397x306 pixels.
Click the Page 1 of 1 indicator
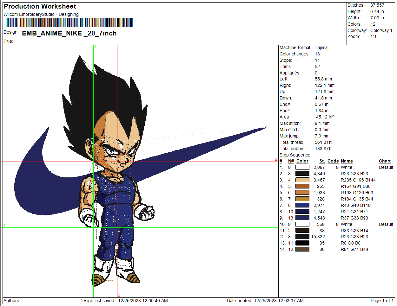tap(382, 301)
